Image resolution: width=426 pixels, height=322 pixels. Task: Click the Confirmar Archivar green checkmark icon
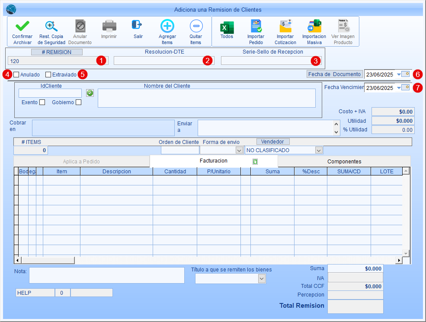(x=22, y=26)
